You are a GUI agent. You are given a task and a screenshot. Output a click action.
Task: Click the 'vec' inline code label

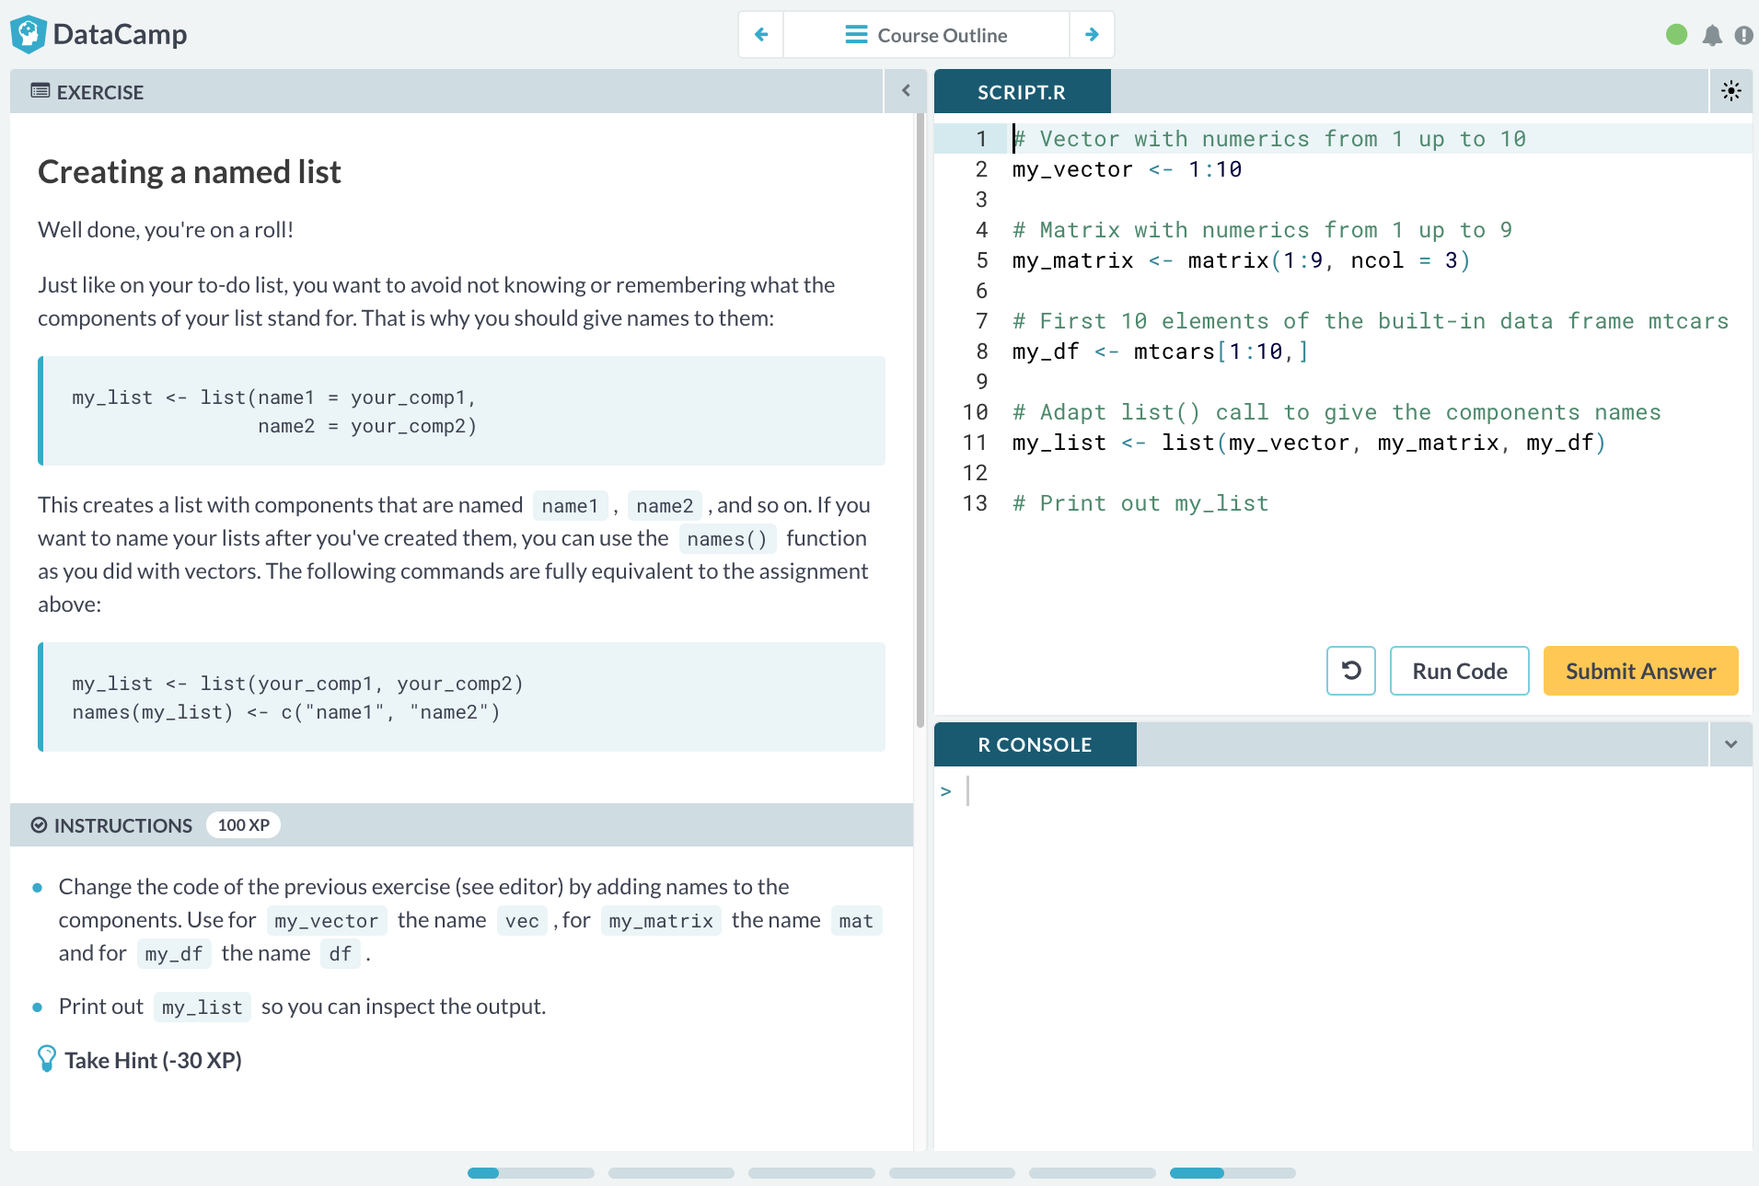click(x=522, y=921)
